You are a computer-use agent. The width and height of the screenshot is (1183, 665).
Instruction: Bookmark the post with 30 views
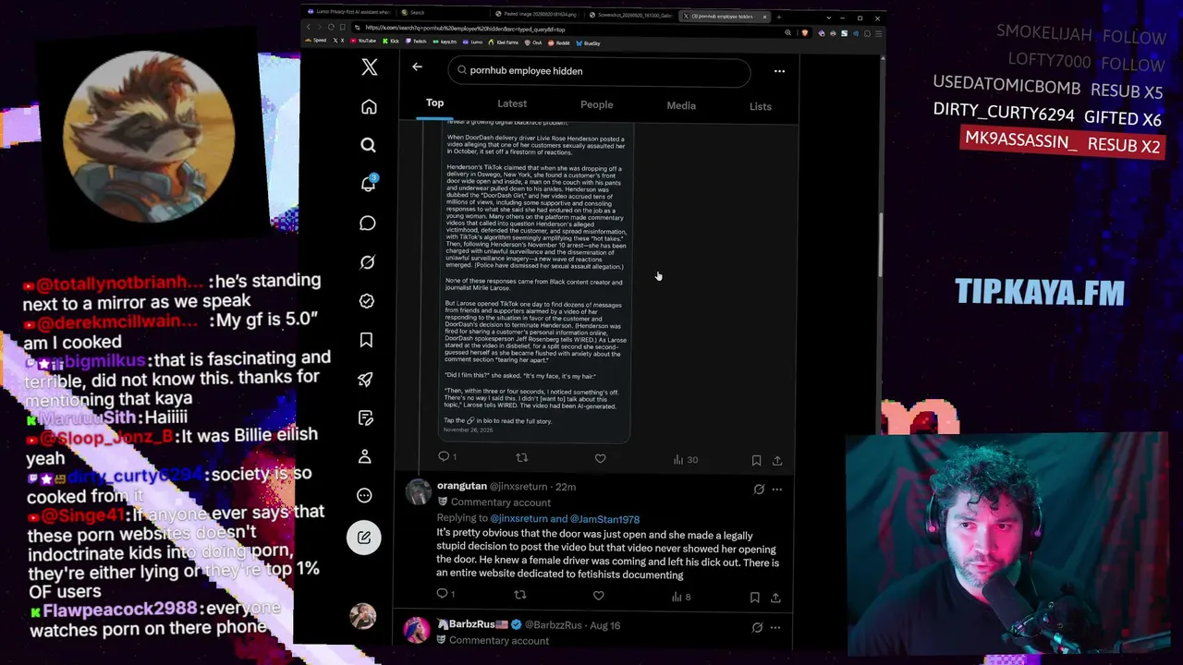coord(756,460)
